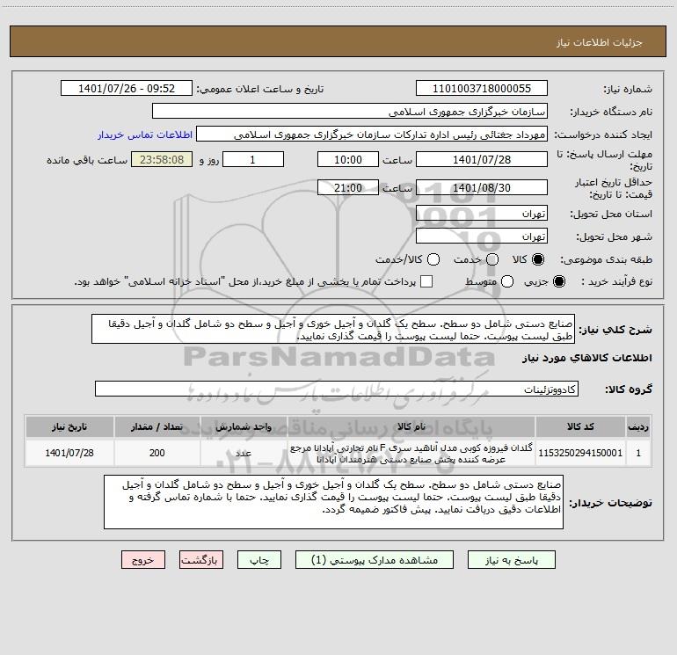Click the گروه کالا field کادووتزئینات
This screenshot has width=677, height=655.
coord(337,389)
